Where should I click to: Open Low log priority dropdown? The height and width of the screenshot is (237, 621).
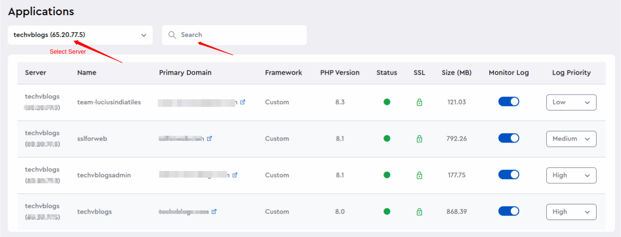click(x=571, y=102)
